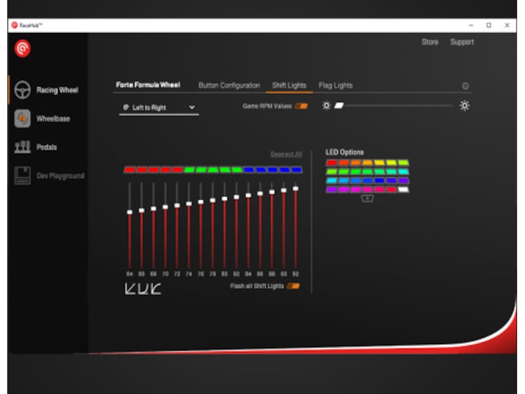This screenshot has width=525, height=394.
Task: Select the last blue LED in the strip
Action: 297,170
